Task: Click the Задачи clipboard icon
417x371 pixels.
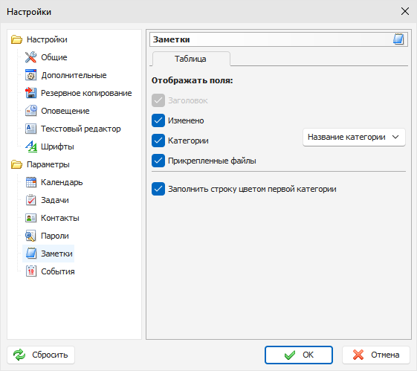Action: point(31,200)
